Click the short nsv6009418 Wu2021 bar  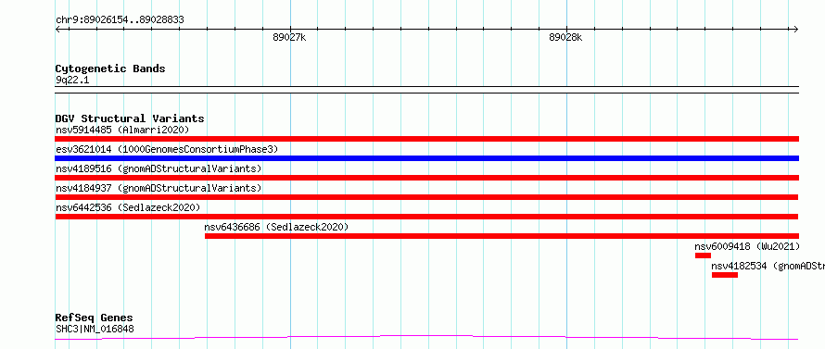[703, 256]
